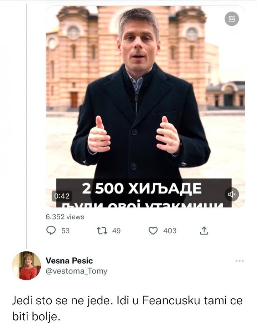The height and width of the screenshot is (330, 257).
Task: Click the 403 likes count
Action: coord(170,231)
